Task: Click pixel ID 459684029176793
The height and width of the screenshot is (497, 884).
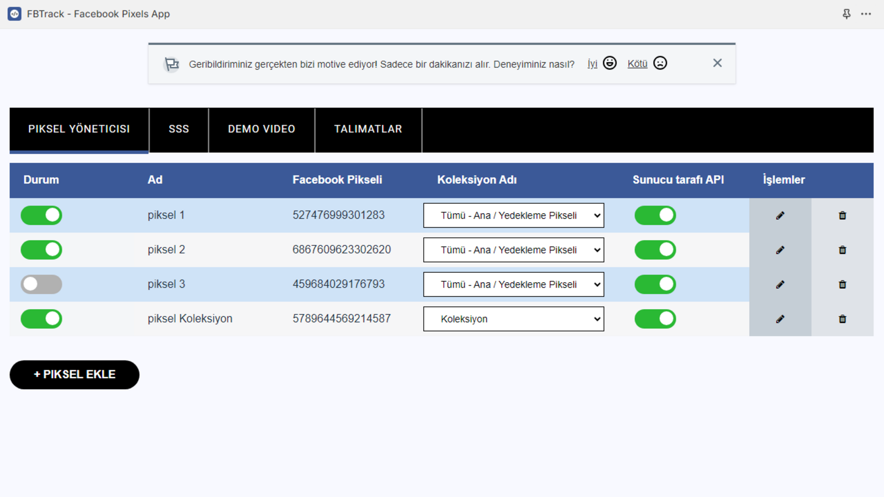Action: tap(339, 284)
